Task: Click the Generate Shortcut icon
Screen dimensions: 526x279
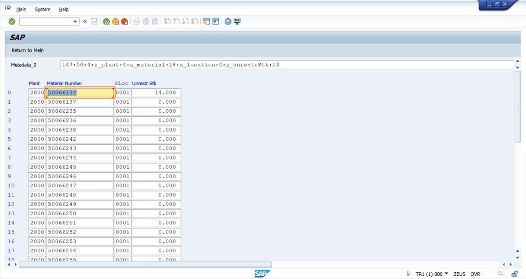Action: click(x=216, y=21)
